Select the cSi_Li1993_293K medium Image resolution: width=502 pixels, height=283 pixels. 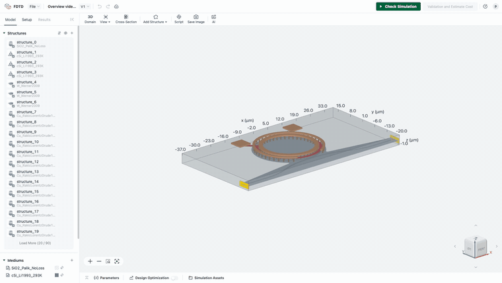tap(26, 275)
